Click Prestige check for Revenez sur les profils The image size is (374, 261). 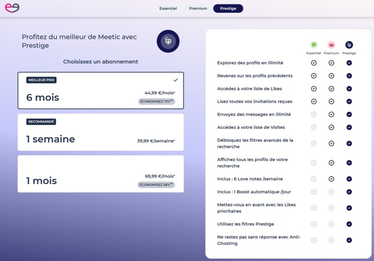349,76
